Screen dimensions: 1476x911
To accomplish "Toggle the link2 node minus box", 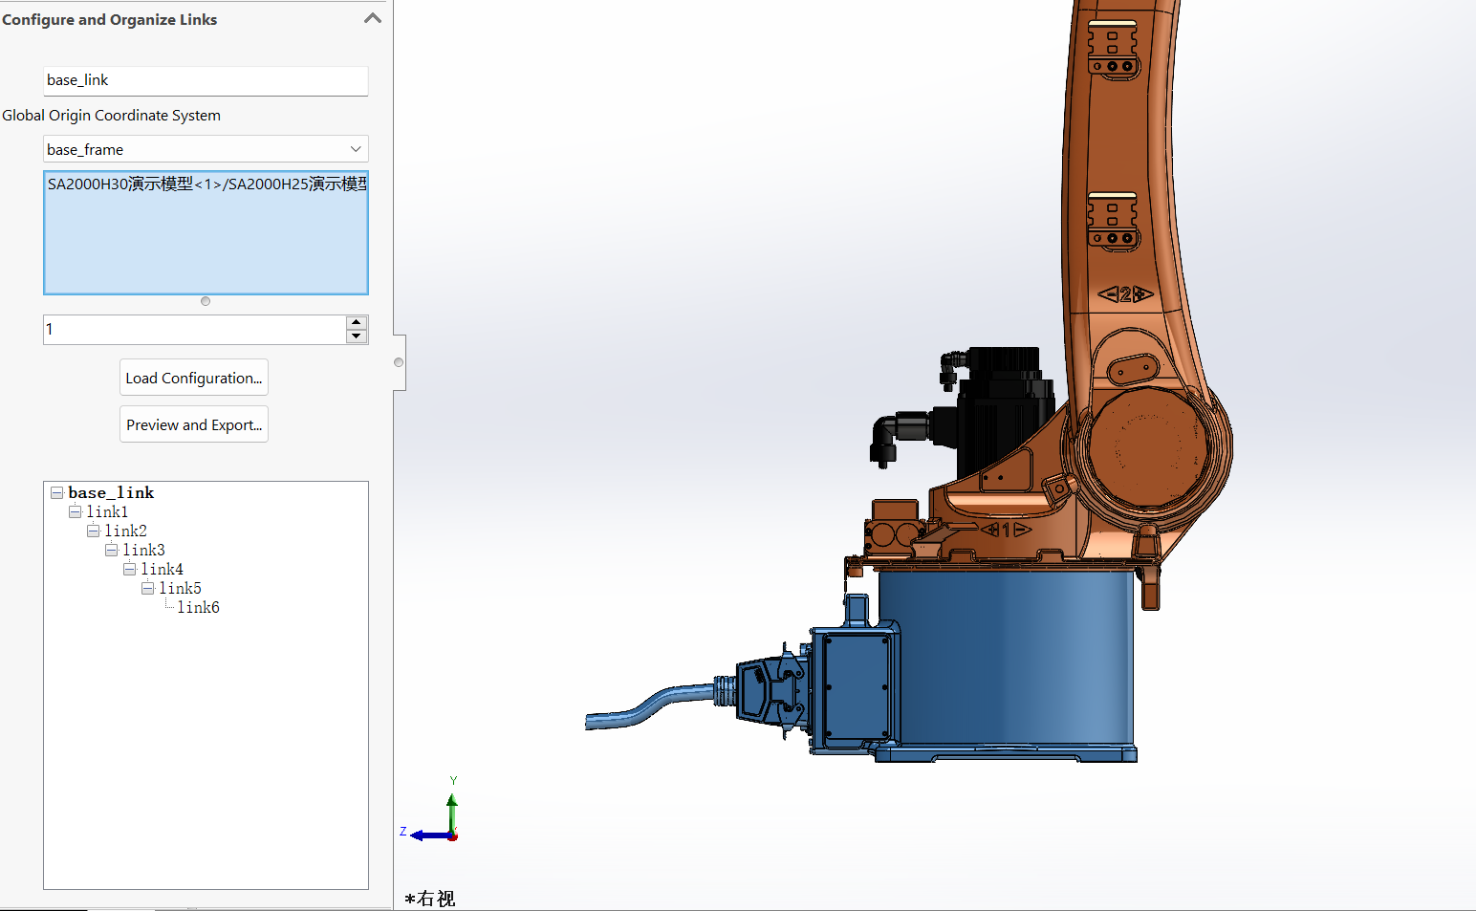I will (94, 531).
